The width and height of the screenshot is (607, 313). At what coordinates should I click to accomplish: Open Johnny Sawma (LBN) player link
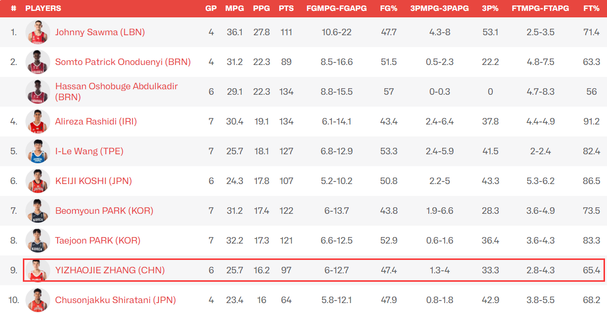coord(100,32)
